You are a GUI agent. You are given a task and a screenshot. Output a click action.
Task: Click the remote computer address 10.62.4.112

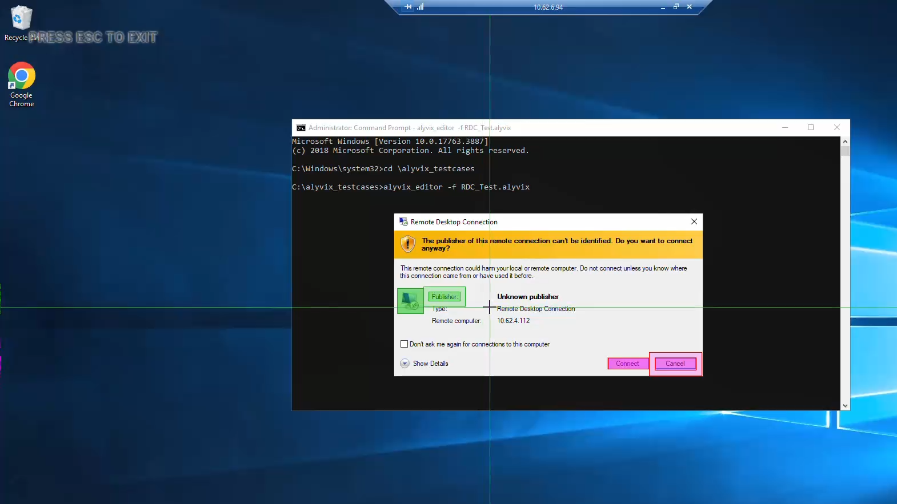[x=514, y=321]
